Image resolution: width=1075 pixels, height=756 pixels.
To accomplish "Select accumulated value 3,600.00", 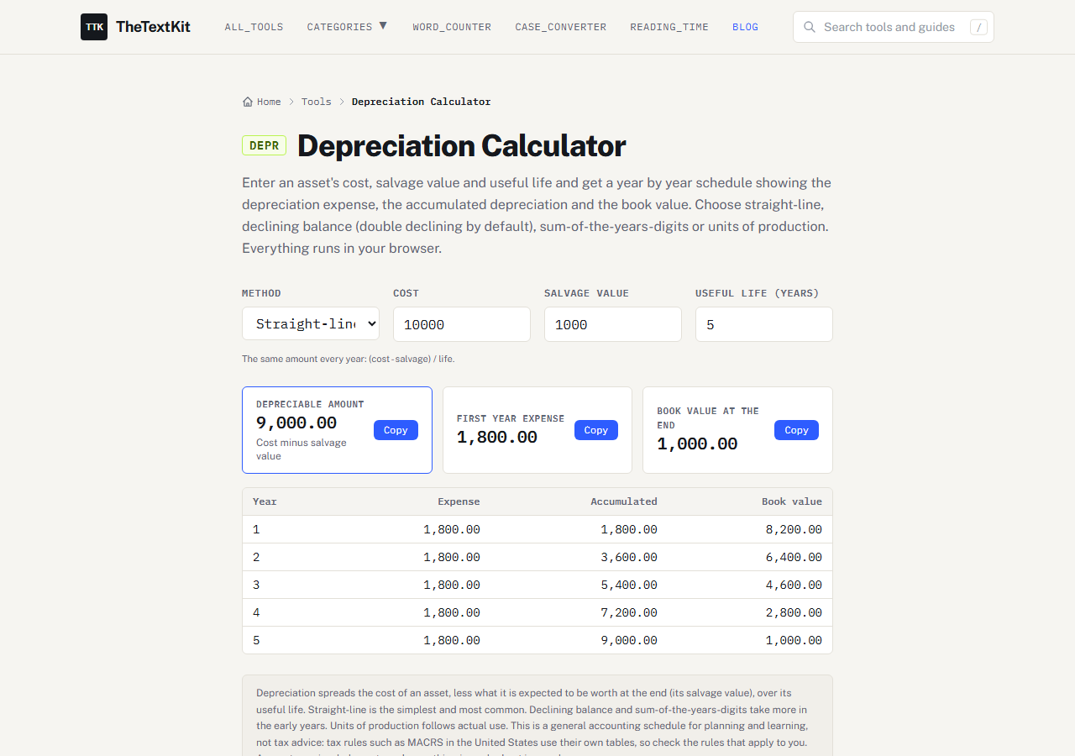I will tap(629, 557).
